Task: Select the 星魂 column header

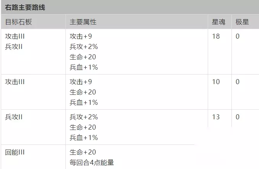Action: pyautogui.click(x=218, y=22)
